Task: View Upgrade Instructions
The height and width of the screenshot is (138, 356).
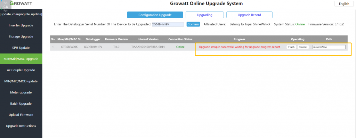Action: pyautogui.click(x=21, y=126)
